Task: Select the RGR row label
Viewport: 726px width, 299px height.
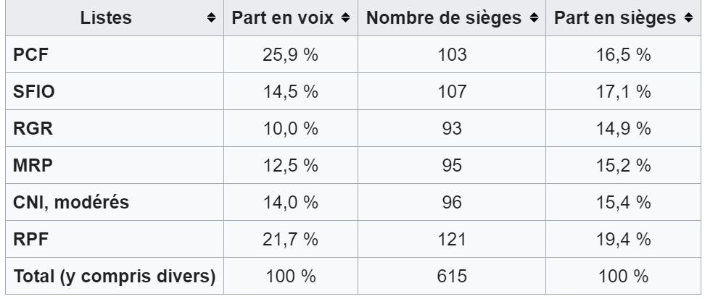Action: tap(30, 129)
